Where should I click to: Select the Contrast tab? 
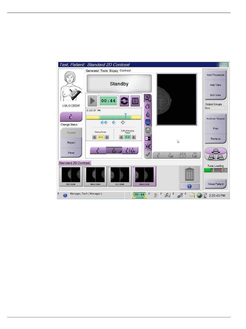coord(125,71)
